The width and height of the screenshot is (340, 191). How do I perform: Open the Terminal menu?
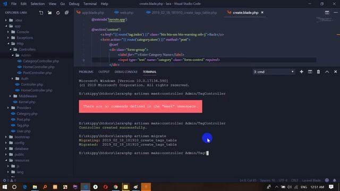click(x=90, y=4)
